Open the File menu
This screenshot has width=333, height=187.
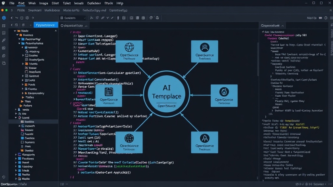[12, 3]
